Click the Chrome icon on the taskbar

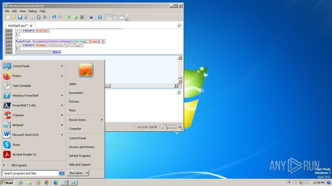click(x=47, y=183)
